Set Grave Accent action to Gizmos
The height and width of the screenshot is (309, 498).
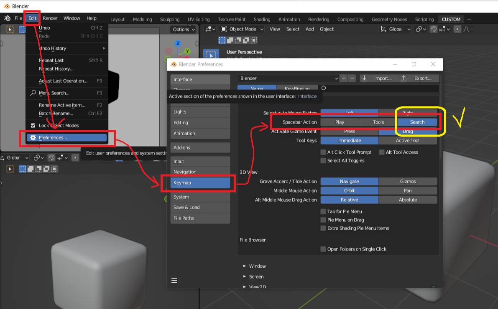(408, 182)
